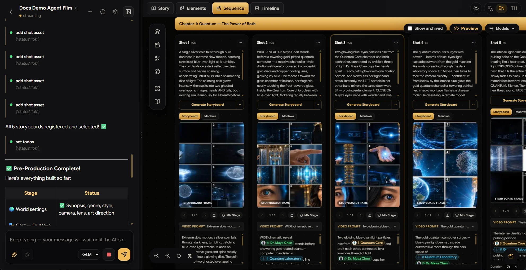This screenshot has width=526, height=270.
Task: Upload image for Shot 3 storyboard
Action: pos(370,215)
